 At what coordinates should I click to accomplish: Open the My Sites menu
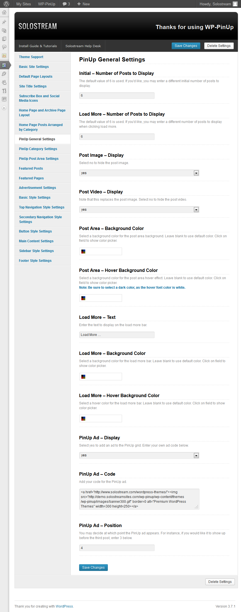point(24,4)
